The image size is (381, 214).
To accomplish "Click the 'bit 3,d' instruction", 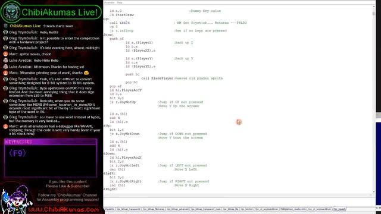I will (117, 177).
